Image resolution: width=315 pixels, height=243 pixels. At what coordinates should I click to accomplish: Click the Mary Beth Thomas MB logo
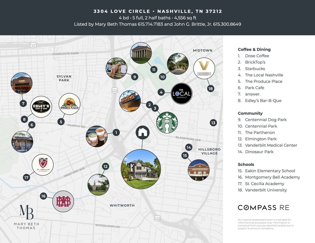click(x=26, y=217)
